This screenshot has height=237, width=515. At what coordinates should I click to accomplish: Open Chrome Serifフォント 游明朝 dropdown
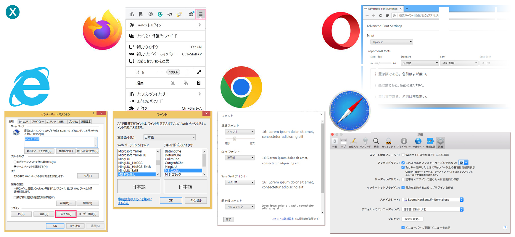click(x=240, y=158)
